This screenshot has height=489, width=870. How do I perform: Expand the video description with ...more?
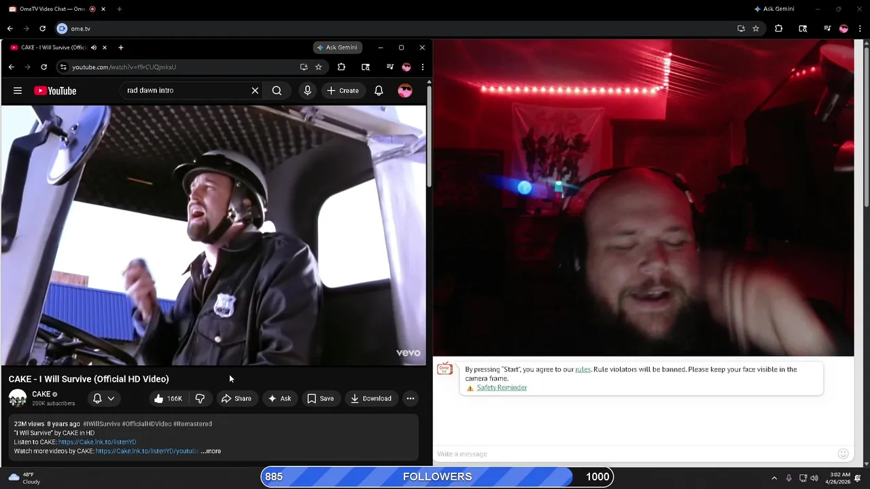click(x=211, y=451)
